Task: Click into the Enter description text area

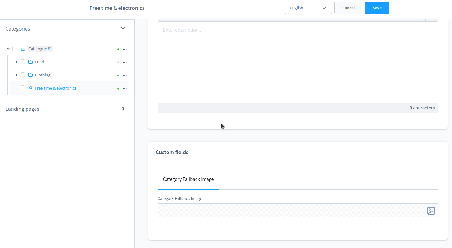Action: point(298,62)
